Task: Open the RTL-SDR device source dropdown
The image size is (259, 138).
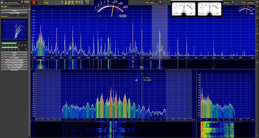Action: [22, 2]
